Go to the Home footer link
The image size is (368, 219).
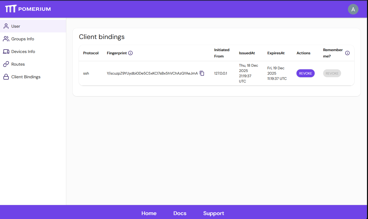point(149,213)
